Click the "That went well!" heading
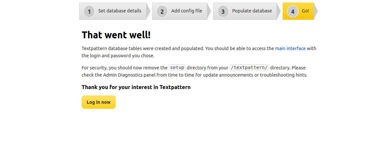The width and height of the screenshot is (379, 165). pyautogui.click(x=116, y=35)
